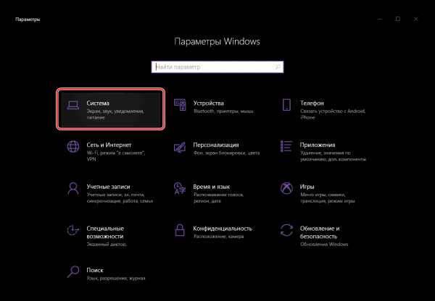Screen dimensions: 435x301
Task: Click the Телефон phone icon
Action: 286,105
